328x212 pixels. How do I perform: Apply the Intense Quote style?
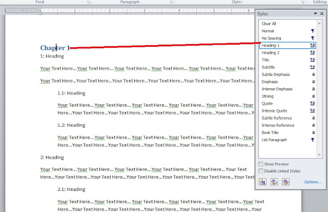tap(288, 110)
